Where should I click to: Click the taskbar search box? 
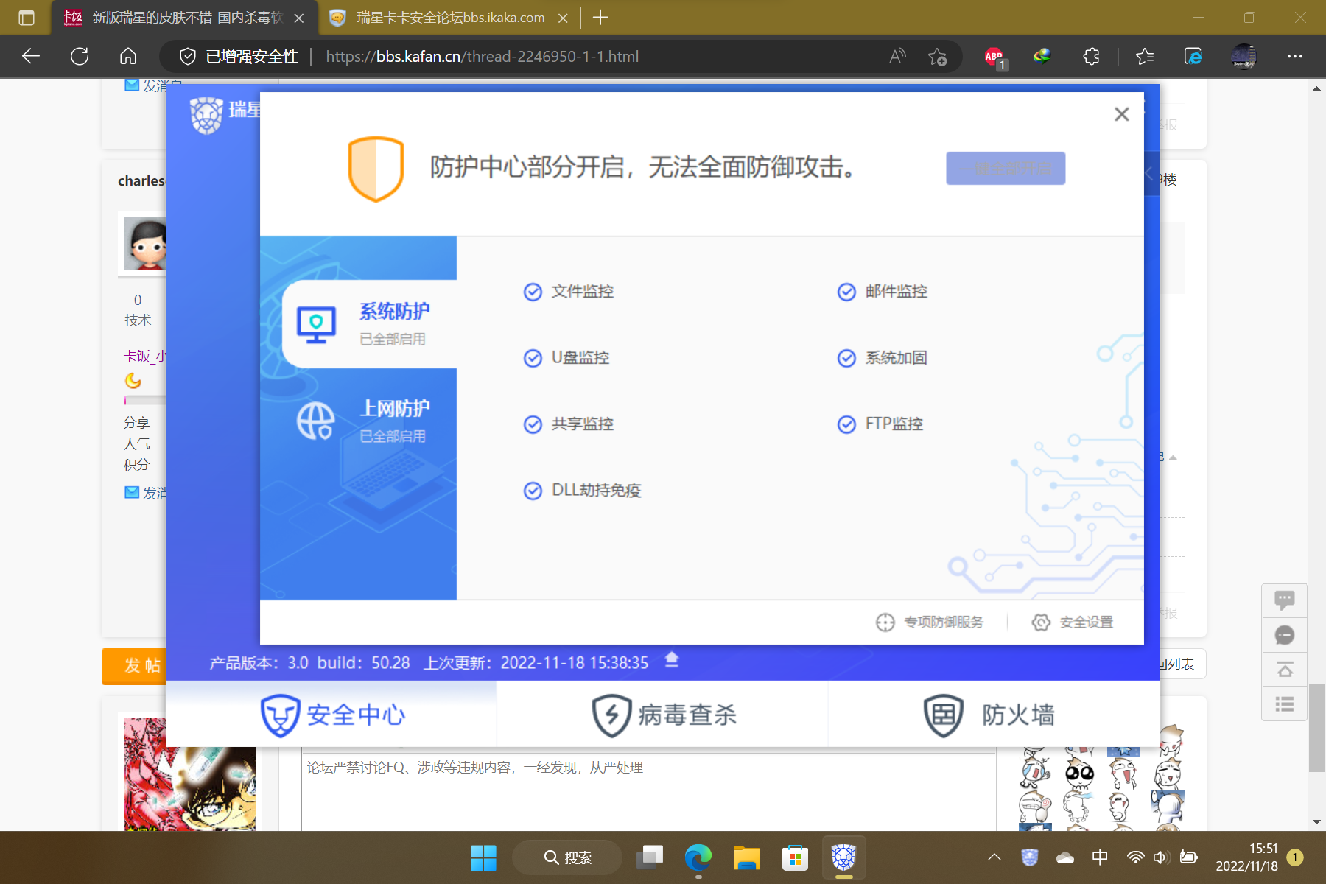(567, 857)
